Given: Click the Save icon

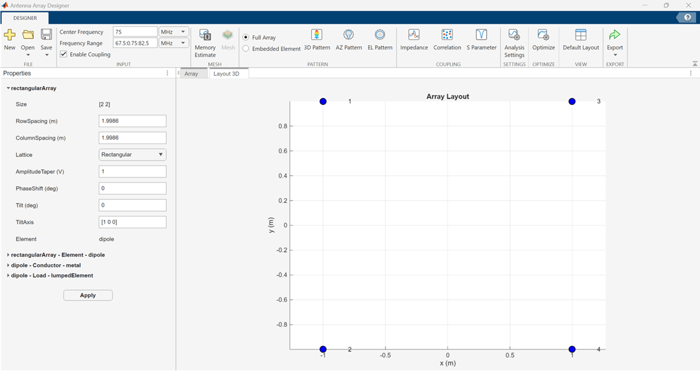Looking at the screenshot, I should (46, 35).
